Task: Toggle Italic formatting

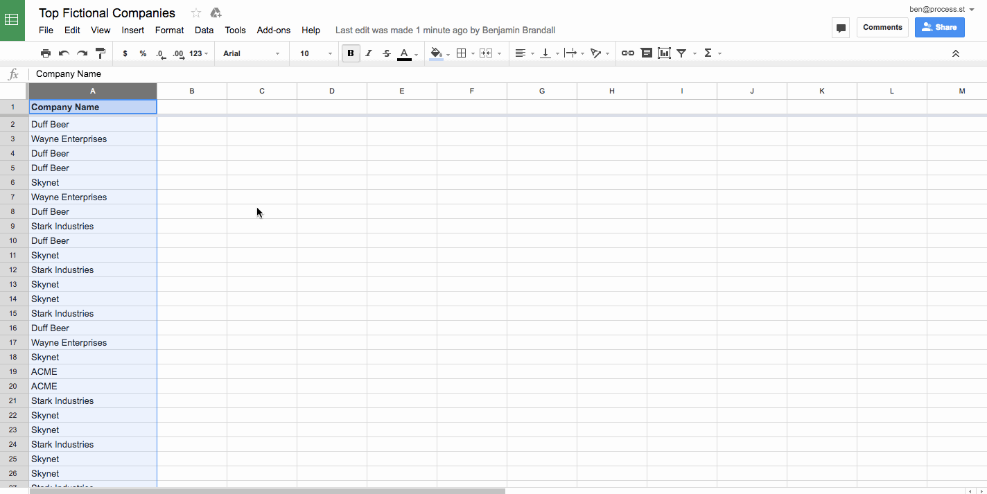Action: click(369, 53)
